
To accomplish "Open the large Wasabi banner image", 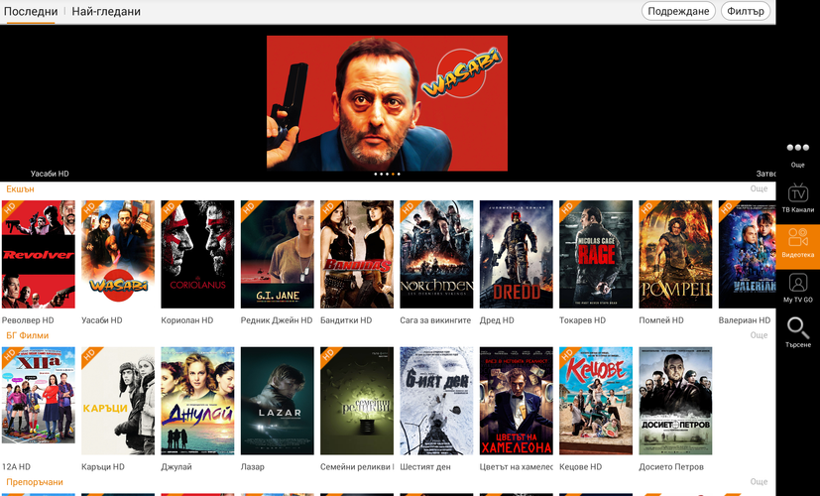I will click(387, 103).
